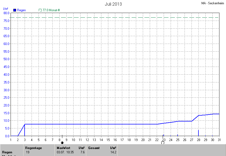The width and height of the screenshot is (226, 156).
Task: Click the rain bar at day 28
Action: pos(198,133)
